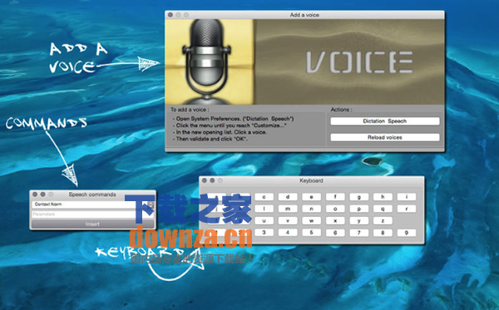Viewport: 499px width, 310px height.
Task: Tap the 'f' key on Keyboard window
Action: tap(335, 197)
